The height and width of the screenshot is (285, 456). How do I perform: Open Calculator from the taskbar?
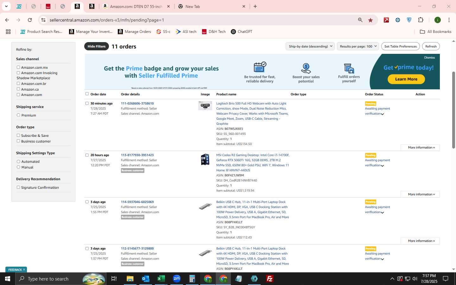coord(192,279)
